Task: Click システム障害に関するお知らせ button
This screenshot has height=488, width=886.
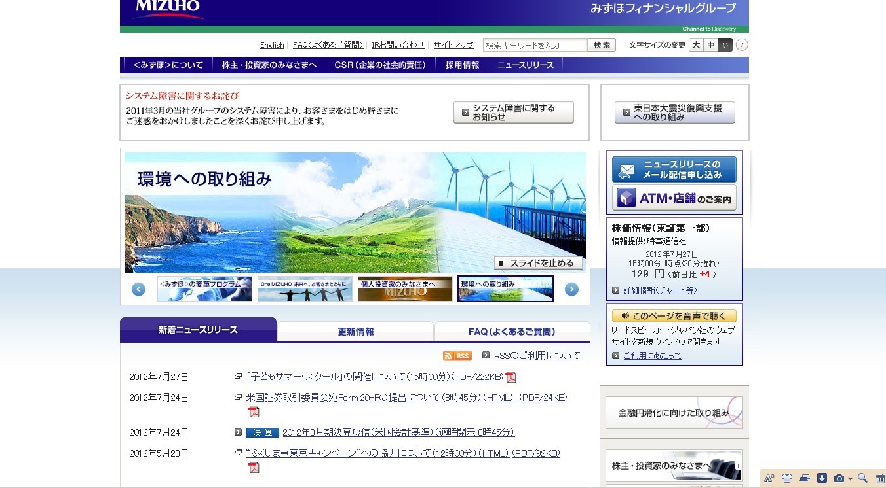Action: 514,113
